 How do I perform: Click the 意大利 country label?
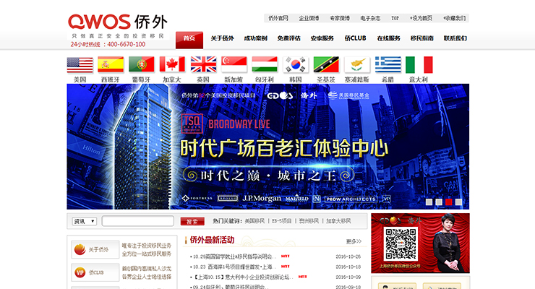tap(419, 79)
